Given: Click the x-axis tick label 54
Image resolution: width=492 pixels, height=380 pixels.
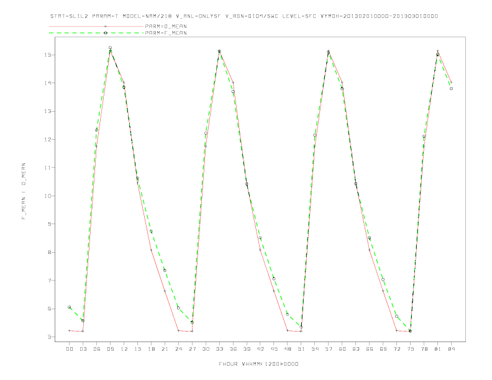Looking at the screenshot, I should click(315, 349).
